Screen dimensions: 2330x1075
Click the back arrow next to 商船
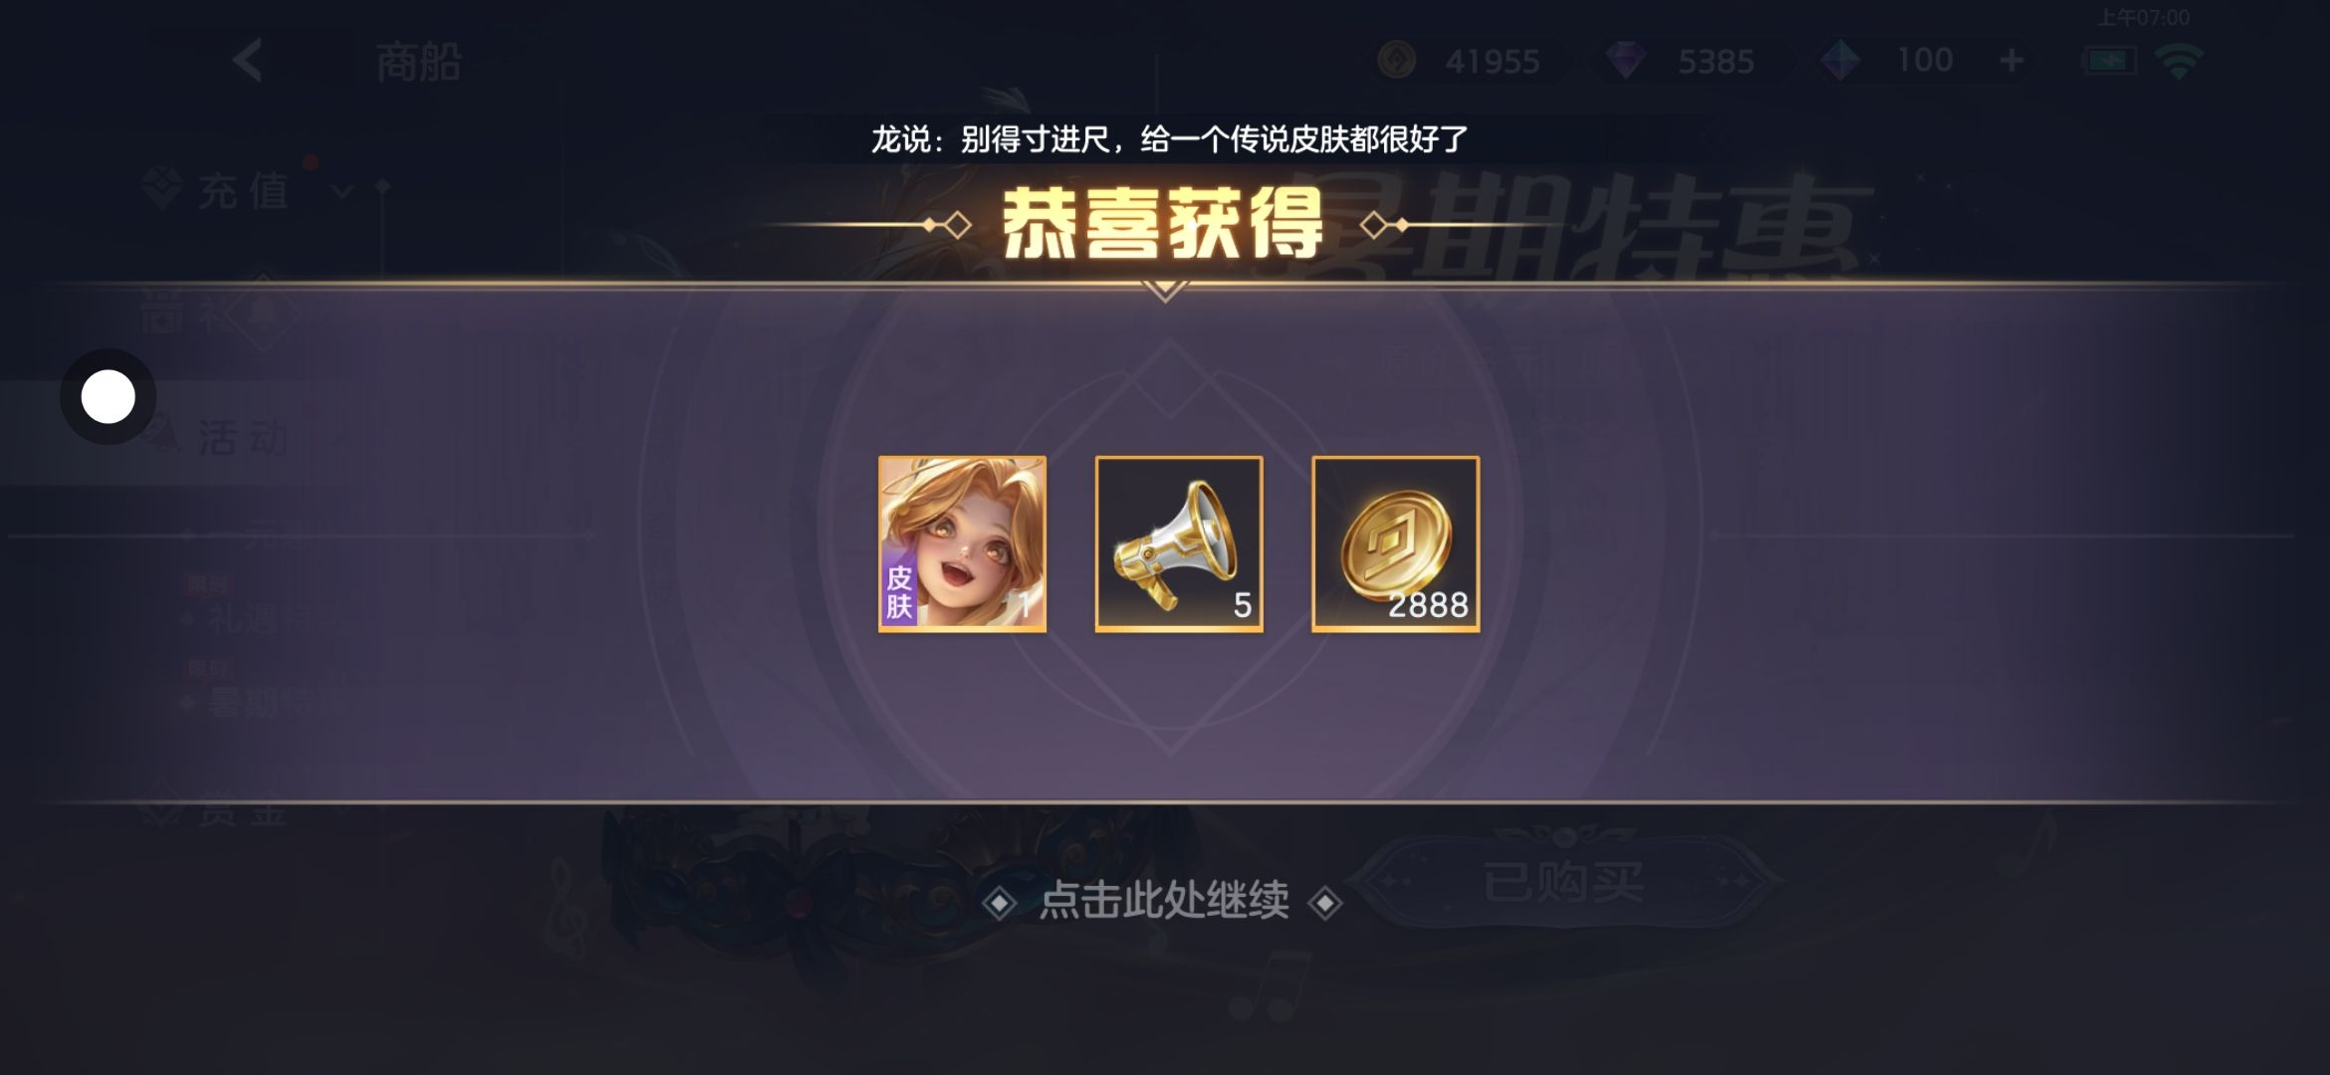point(249,62)
